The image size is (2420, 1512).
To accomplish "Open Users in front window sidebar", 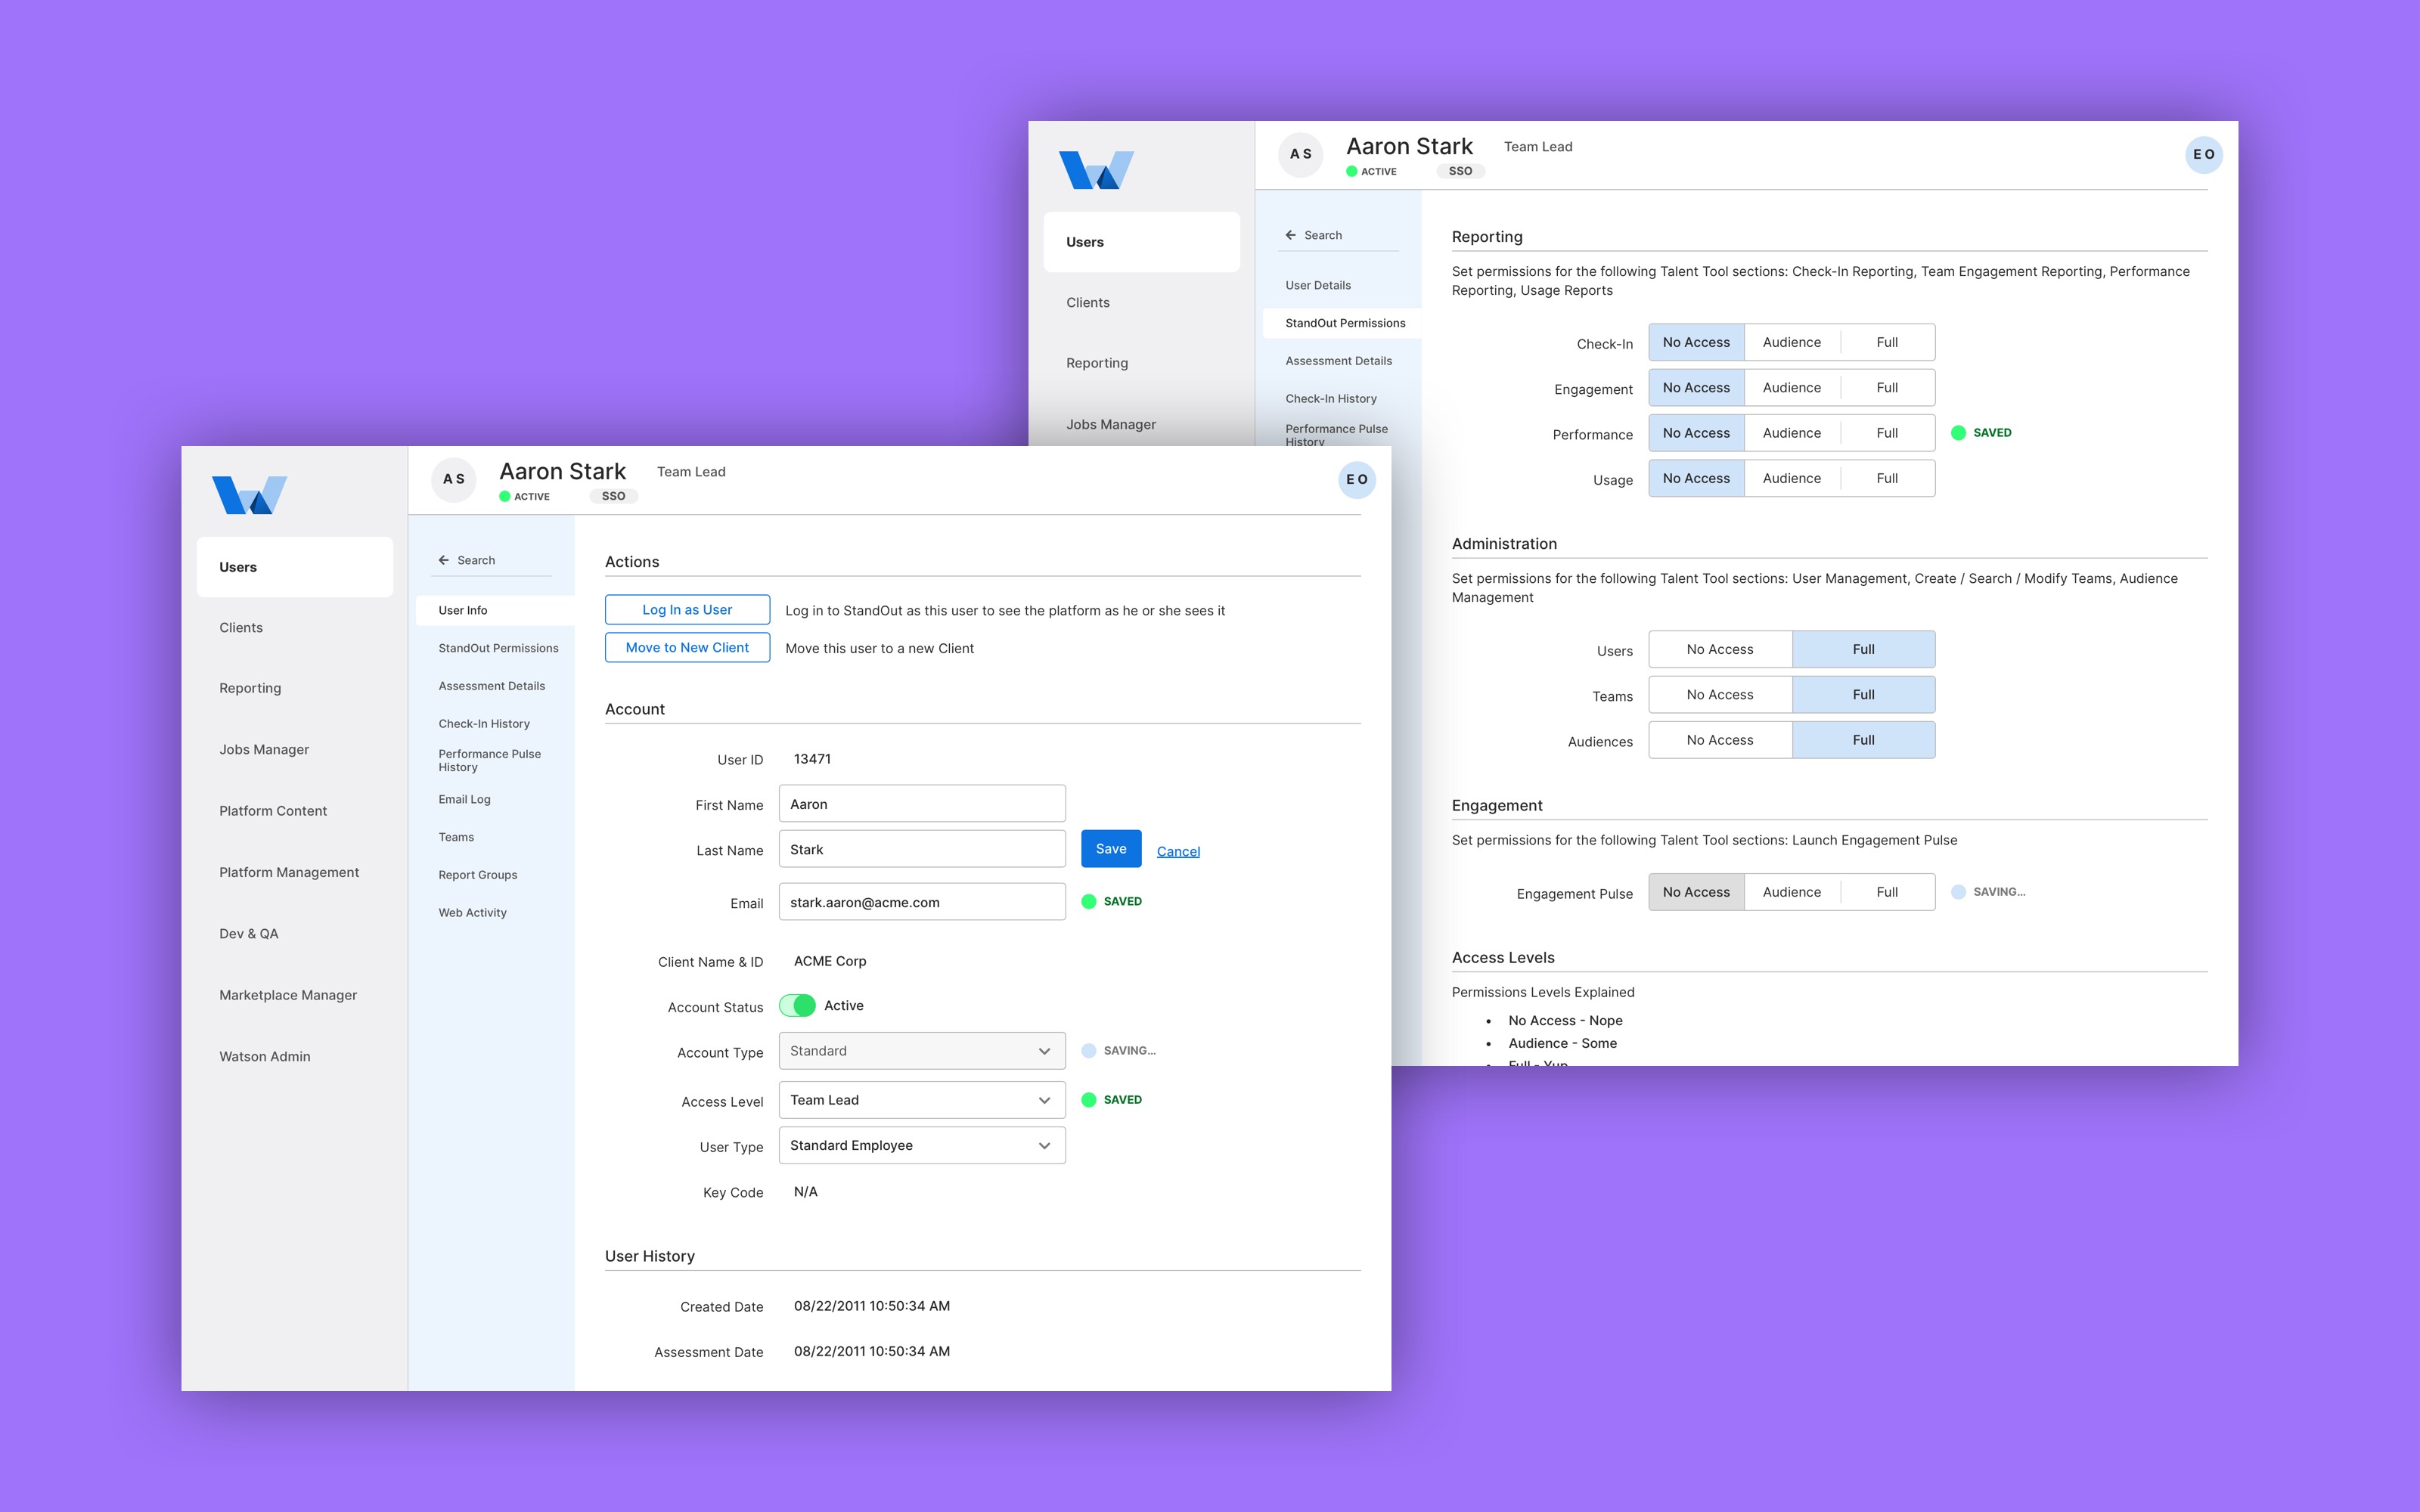I will [x=295, y=567].
